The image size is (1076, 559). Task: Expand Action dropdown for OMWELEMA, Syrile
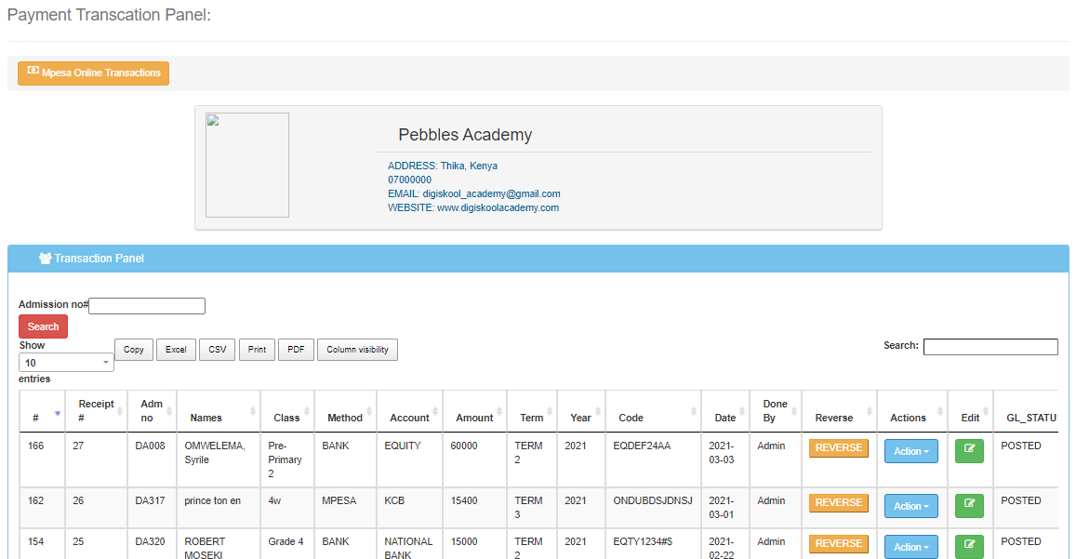(x=910, y=451)
